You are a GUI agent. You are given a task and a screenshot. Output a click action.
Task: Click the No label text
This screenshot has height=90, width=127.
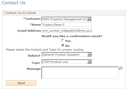click(67, 46)
